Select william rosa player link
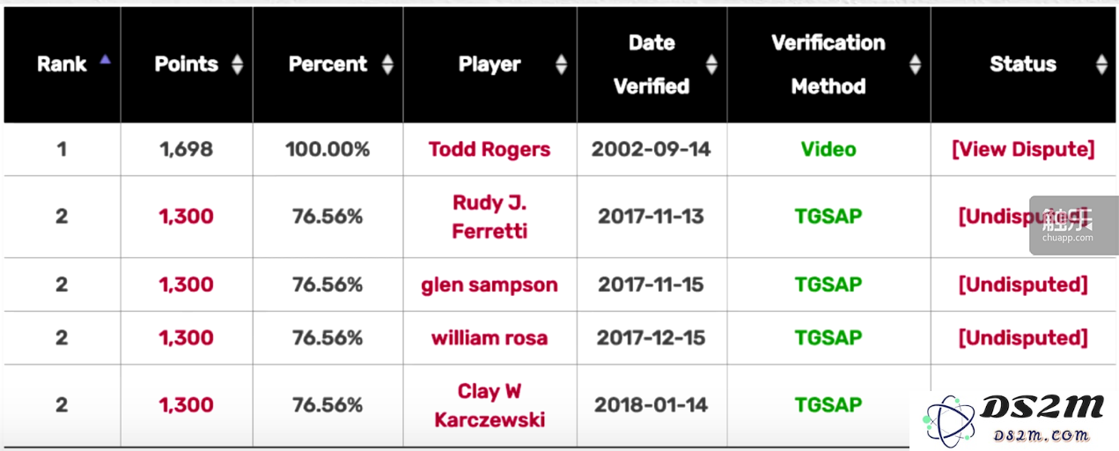 click(490, 337)
